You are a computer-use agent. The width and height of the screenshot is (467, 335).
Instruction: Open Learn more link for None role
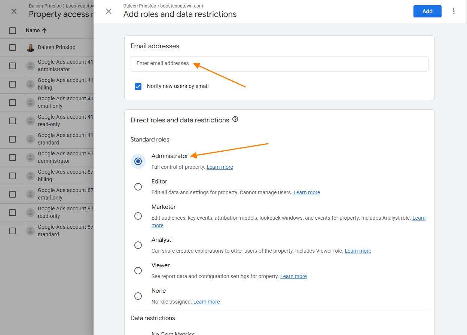(x=206, y=302)
